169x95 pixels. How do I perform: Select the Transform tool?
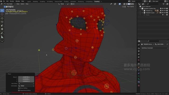pos(2,29)
